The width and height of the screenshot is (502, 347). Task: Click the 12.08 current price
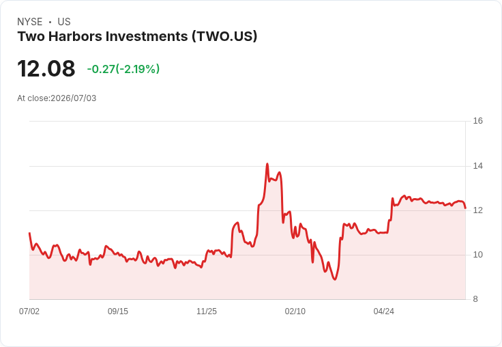click(x=46, y=68)
